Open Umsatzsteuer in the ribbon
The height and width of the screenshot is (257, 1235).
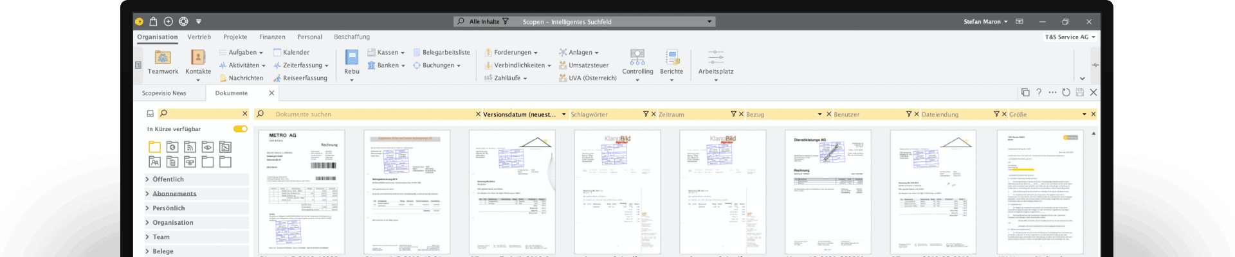(583, 65)
